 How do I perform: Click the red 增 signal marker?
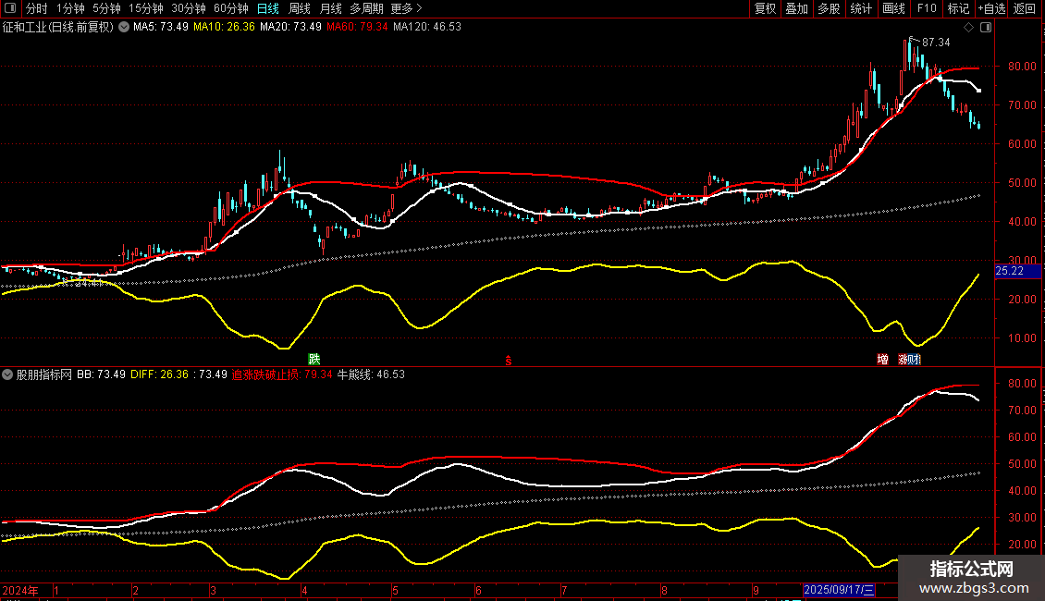click(882, 359)
